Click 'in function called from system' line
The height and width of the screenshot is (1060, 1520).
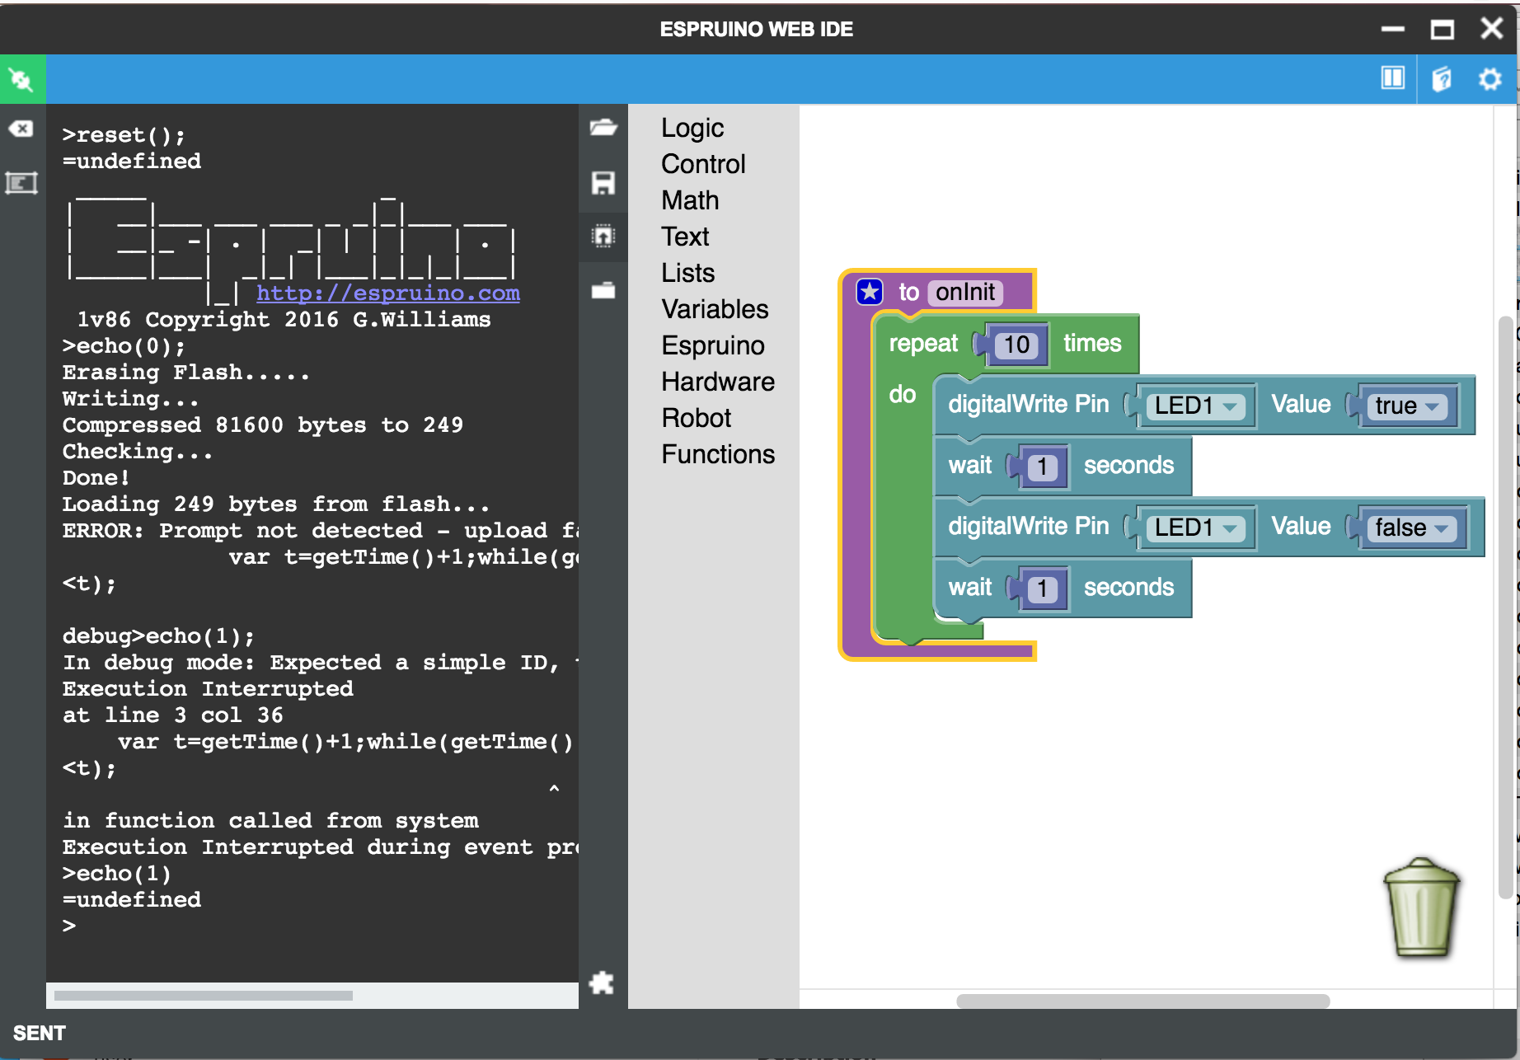click(x=270, y=820)
